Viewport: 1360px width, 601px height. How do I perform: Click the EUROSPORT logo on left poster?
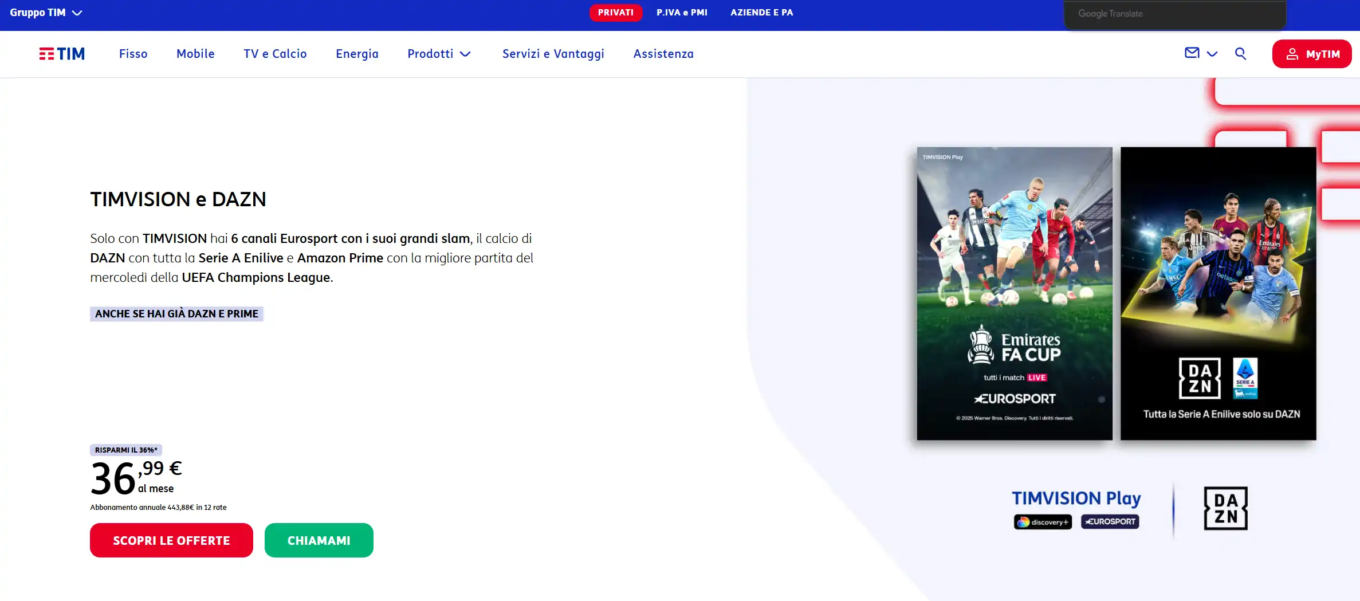tap(1015, 399)
